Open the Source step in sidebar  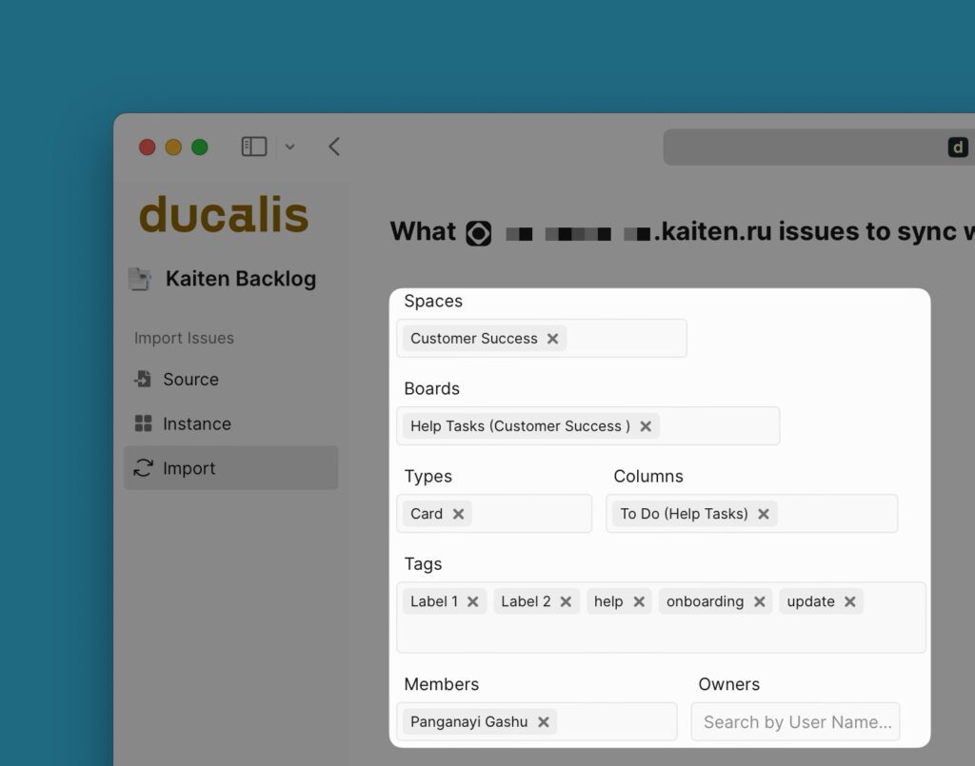(190, 380)
